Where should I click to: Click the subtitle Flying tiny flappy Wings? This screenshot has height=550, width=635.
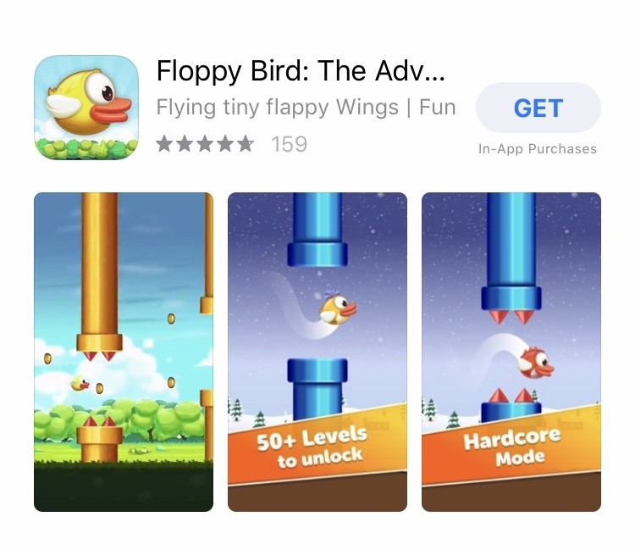click(278, 108)
